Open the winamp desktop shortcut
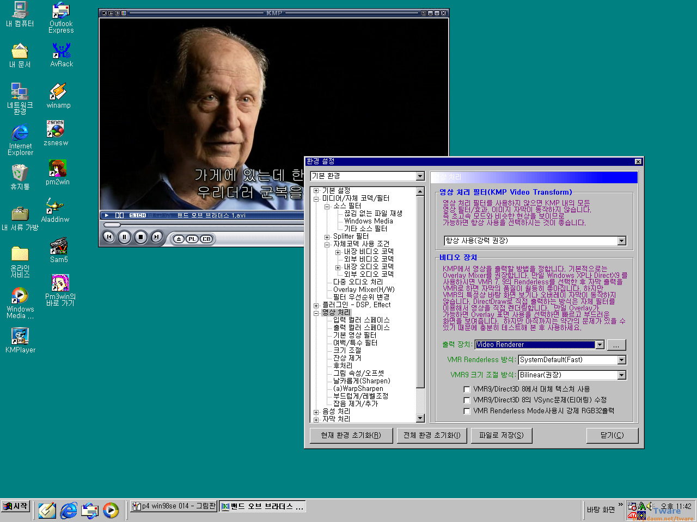This screenshot has height=522, width=697. pos(58,96)
